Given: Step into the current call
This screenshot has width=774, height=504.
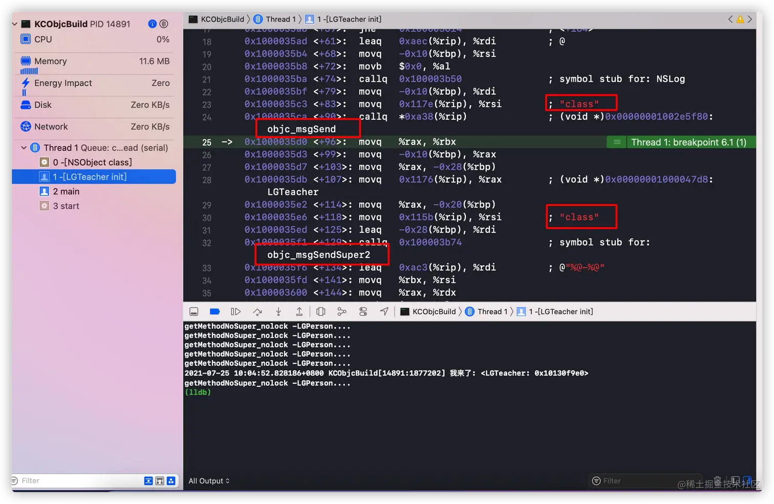Looking at the screenshot, I should tap(278, 312).
